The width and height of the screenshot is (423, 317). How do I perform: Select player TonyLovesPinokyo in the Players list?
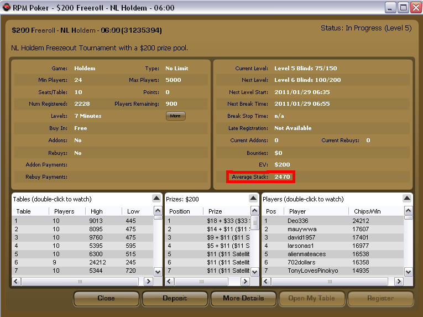(x=333, y=271)
